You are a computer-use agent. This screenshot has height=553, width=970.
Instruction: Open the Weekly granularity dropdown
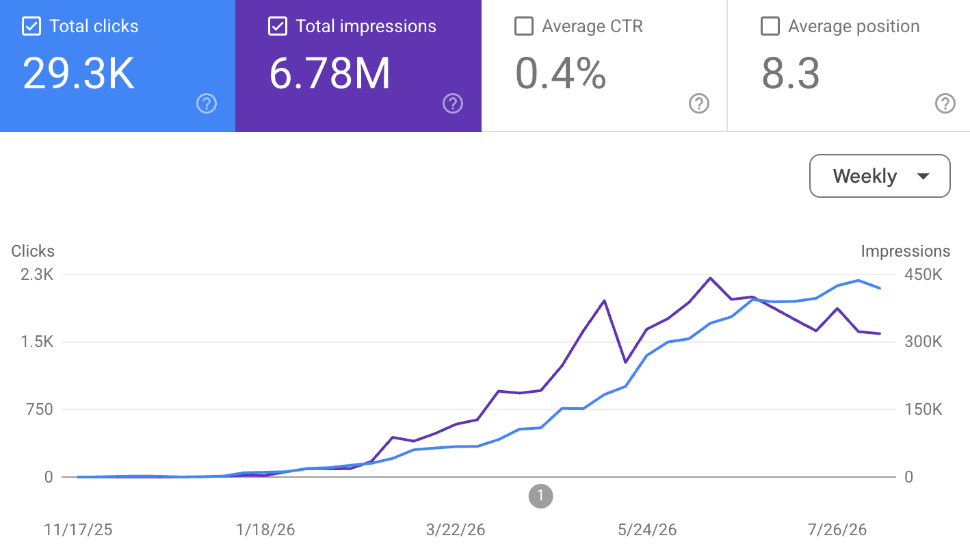pos(880,176)
